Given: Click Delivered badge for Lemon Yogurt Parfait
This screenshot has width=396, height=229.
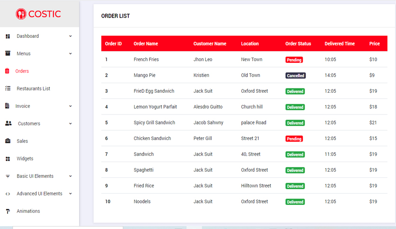Looking at the screenshot, I should coord(295,107).
